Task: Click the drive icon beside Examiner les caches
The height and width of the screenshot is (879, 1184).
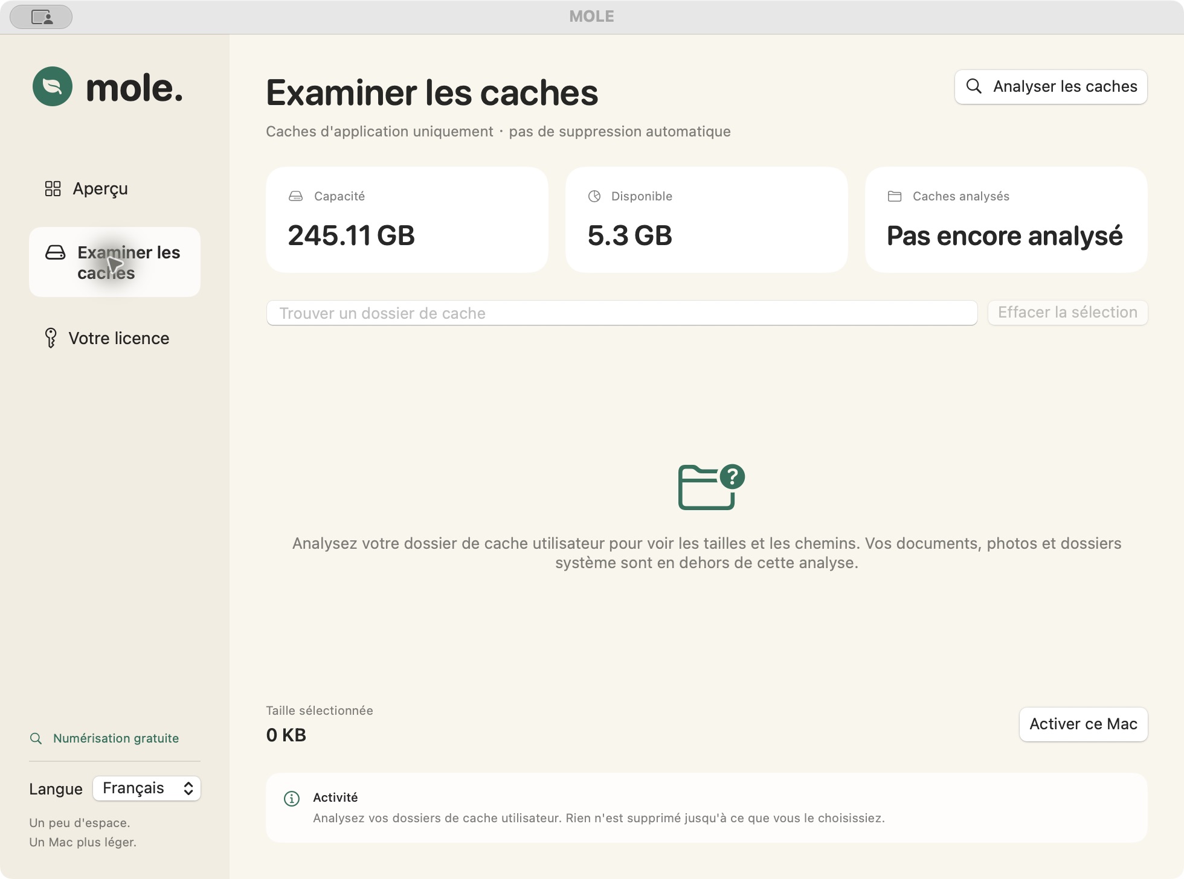Action: pos(56,252)
